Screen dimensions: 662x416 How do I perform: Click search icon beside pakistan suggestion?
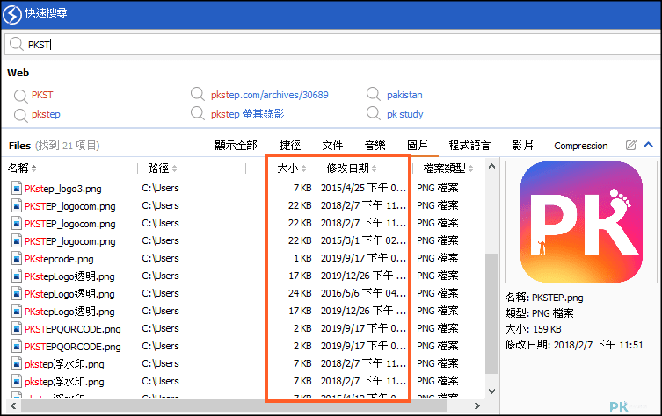click(x=374, y=94)
